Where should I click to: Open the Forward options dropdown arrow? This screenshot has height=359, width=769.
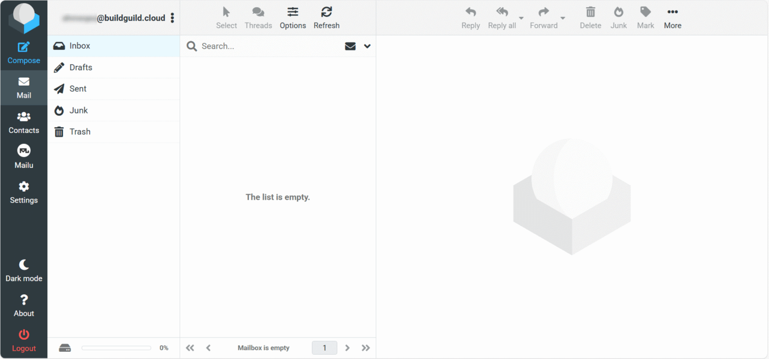pos(563,18)
